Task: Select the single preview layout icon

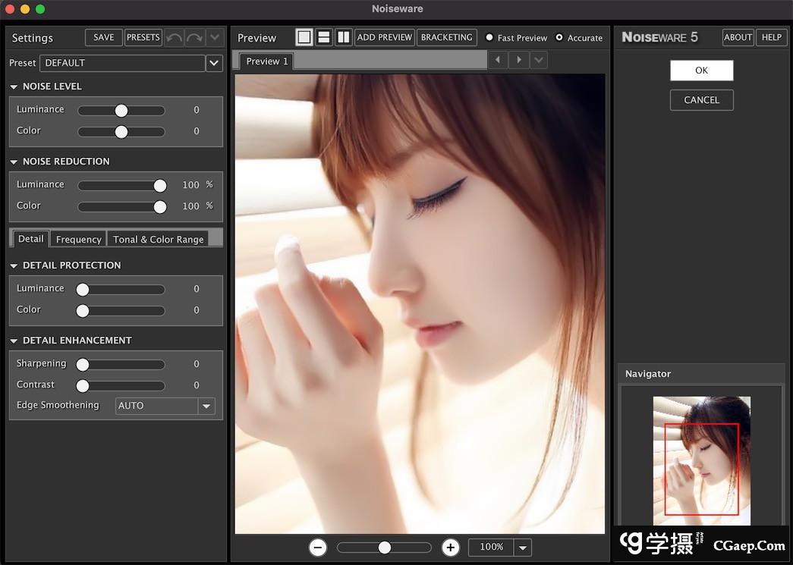Action: pos(304,37)
